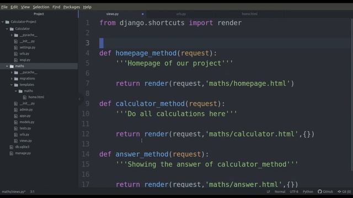Open urls.py under the Calculator folder
The width and height of the screenshot is (353, 198).
(x=24, y=54)
